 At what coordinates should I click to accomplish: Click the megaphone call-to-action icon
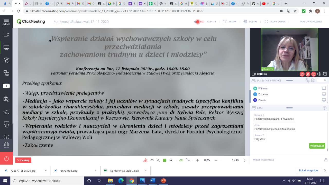click(x=6, y=112)
